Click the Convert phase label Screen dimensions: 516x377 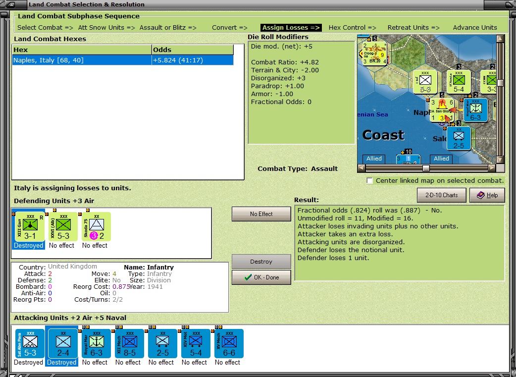230,28
